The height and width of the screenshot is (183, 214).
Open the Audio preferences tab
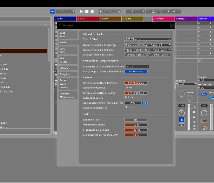coord(68,43)
